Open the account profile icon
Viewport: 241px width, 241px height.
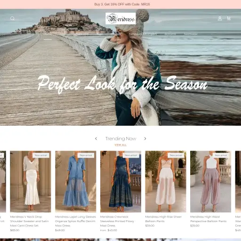point(220,18)
